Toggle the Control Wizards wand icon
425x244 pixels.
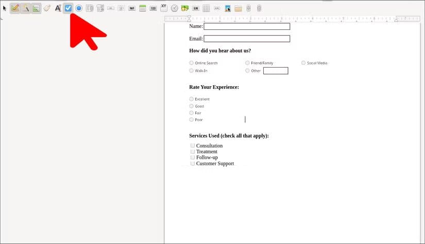pyautogui.click(x=26, y=8)
